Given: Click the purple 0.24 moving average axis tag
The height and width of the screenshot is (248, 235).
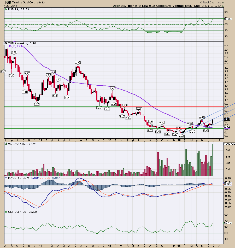Looking at the screenshot, I should (227, 127).
